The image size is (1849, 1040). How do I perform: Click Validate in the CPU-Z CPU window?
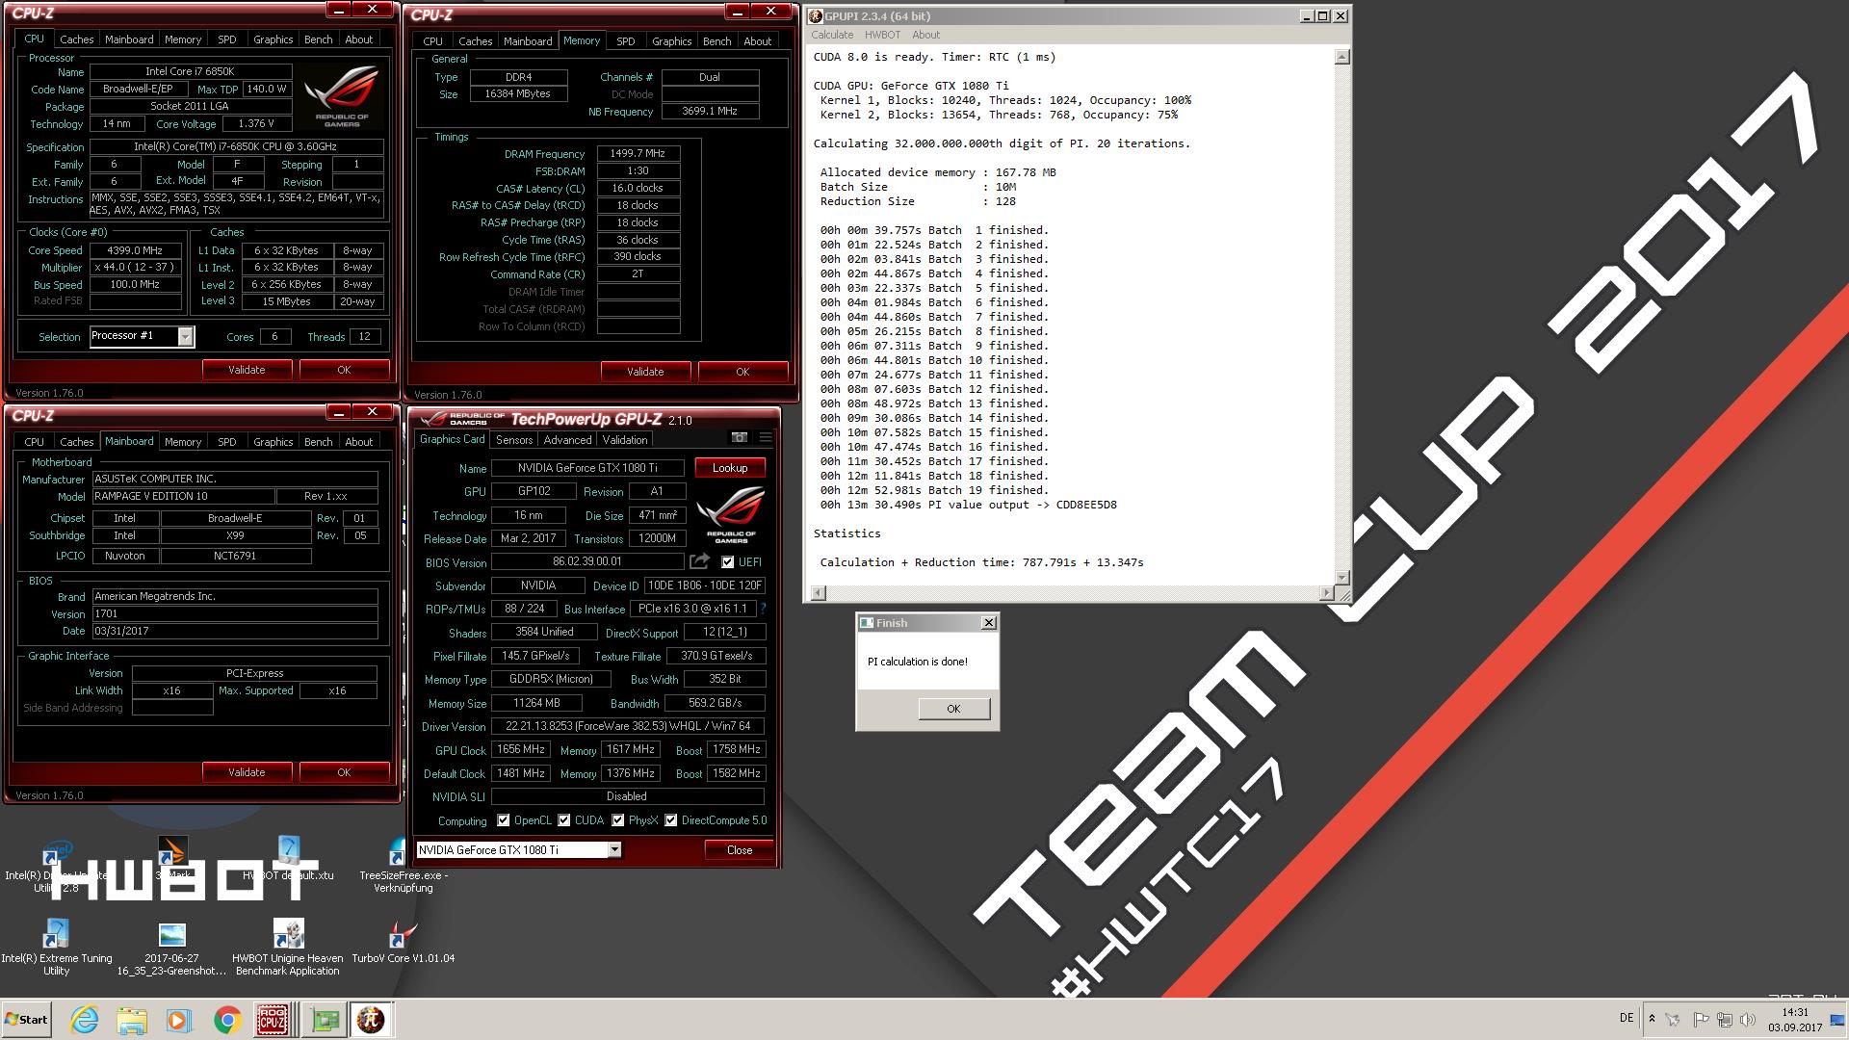click(247, 370)
